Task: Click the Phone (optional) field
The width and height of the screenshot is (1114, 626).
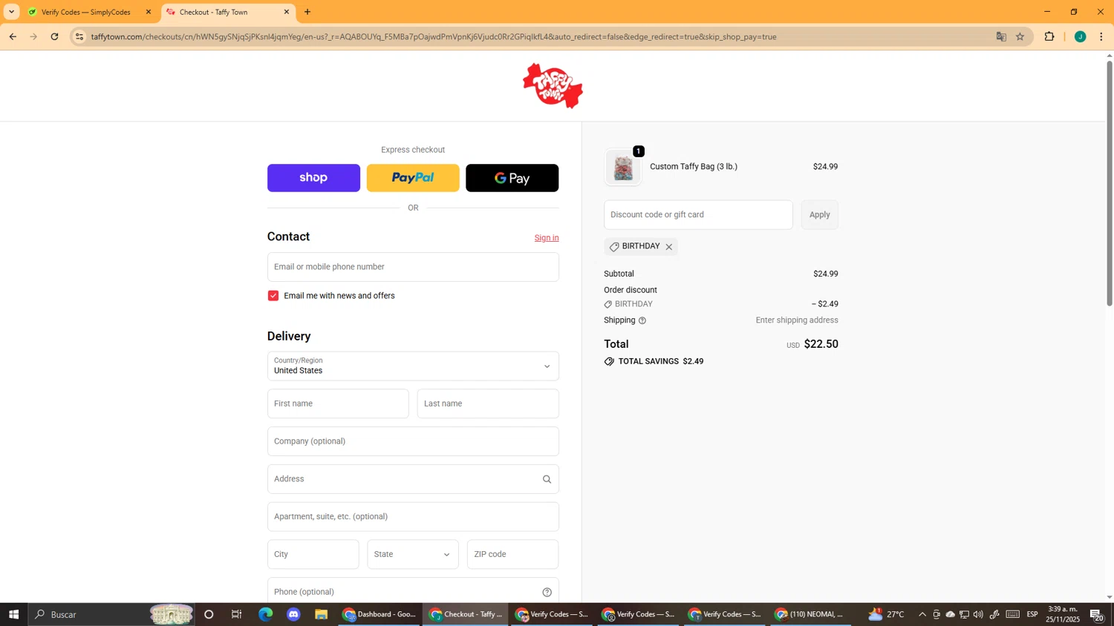Action: pyautogui.click(x=413, y=592)
